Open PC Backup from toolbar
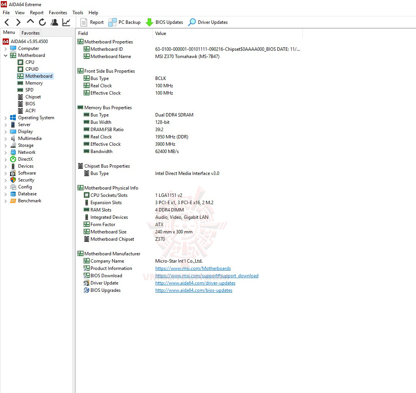 [124, 22]
